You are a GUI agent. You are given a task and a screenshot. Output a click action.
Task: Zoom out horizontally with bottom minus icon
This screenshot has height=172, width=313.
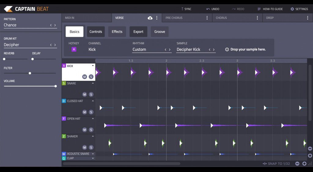point(297,164)
